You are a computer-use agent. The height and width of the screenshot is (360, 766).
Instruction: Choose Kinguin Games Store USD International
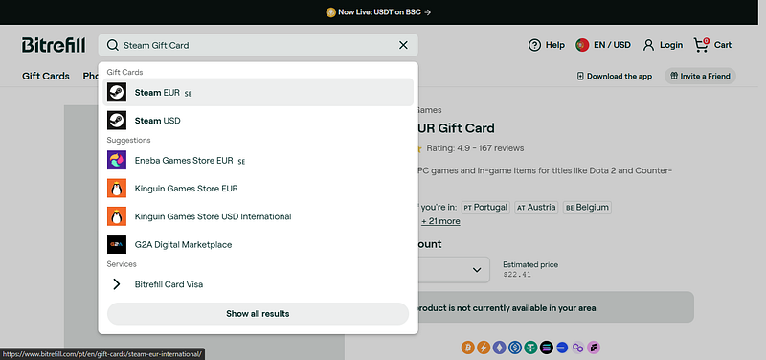pyautogui.click(x=258, y=216)
